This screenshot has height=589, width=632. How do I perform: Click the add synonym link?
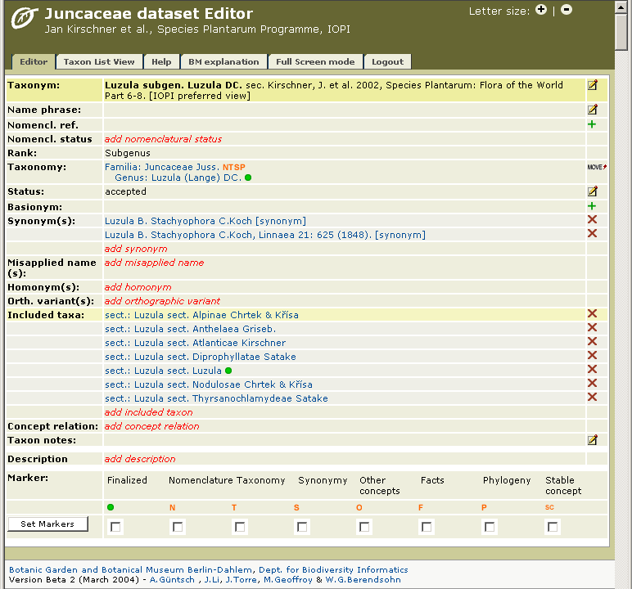(x=136, y=249)
